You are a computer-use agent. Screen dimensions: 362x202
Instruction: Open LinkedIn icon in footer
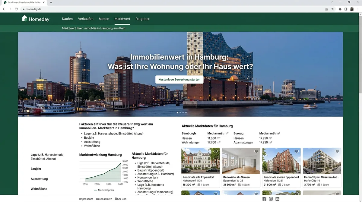pos(278,199)
